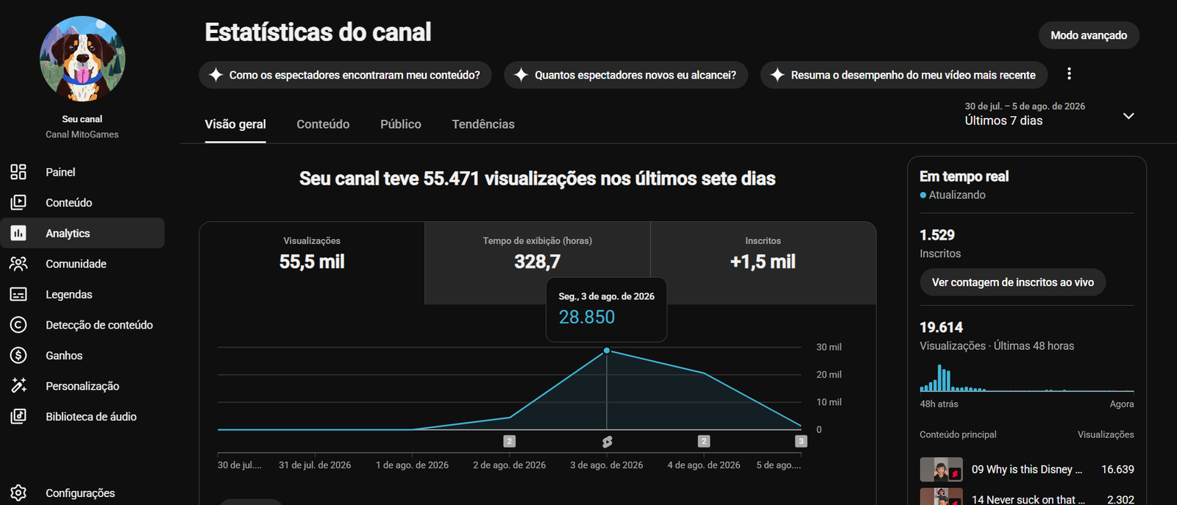Open the Tendências tab

[x=483, y=124]
